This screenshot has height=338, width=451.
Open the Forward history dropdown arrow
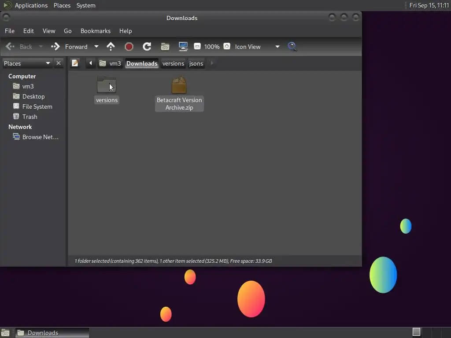[96, 47]
